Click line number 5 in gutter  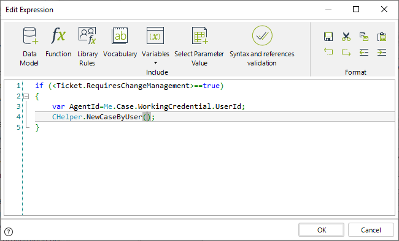(x=18, y=127)
